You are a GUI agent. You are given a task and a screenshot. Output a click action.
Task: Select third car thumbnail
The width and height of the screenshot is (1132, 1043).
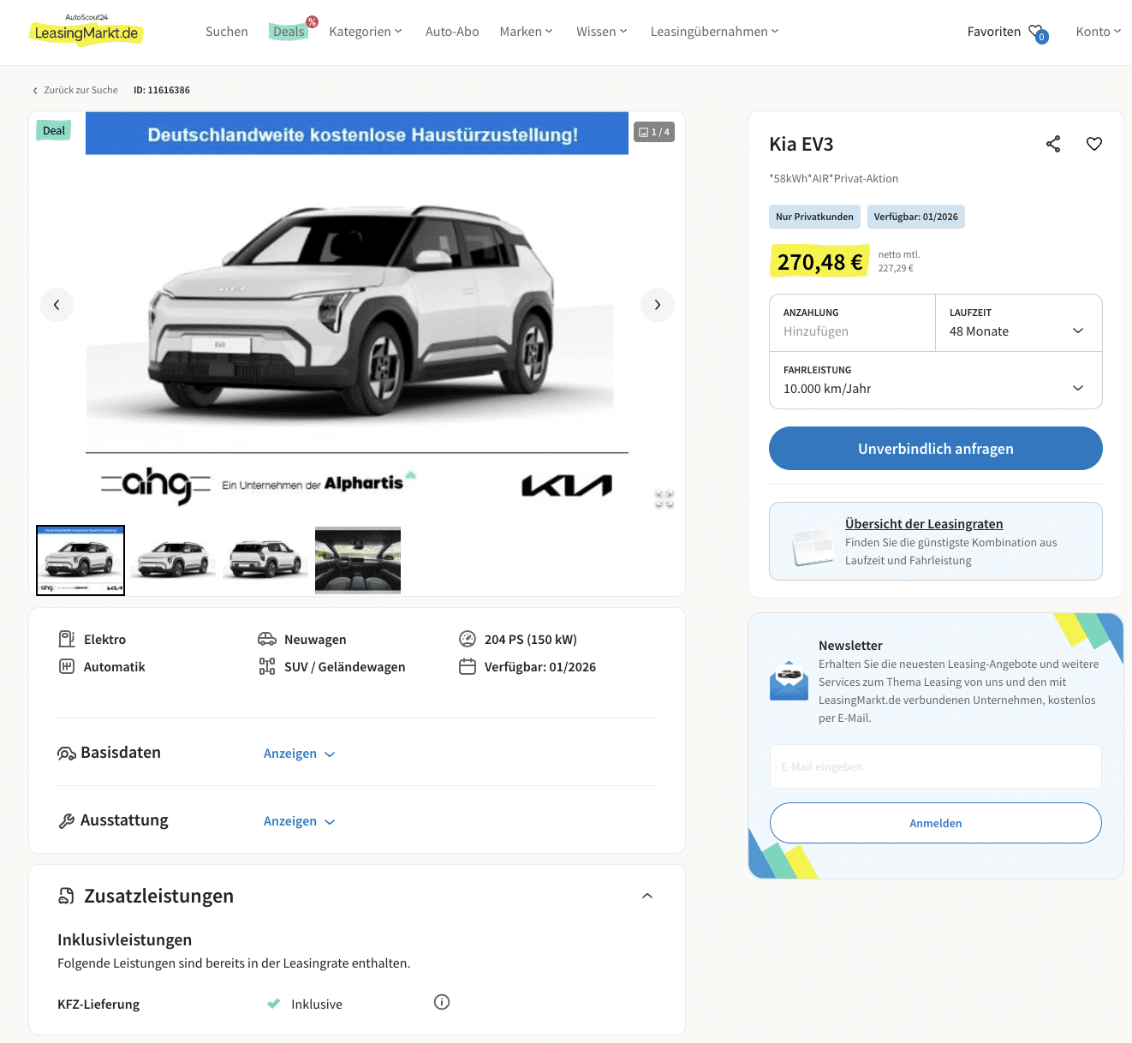[265, 561]
